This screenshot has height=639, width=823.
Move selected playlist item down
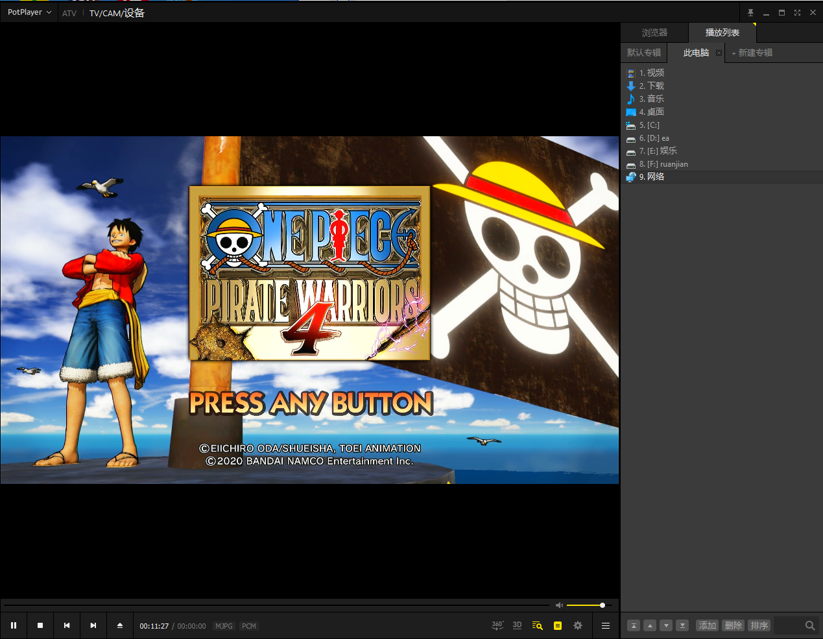[x=666, y=625]
